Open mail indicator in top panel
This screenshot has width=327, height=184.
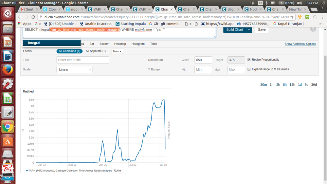click(x=273, y=3)
